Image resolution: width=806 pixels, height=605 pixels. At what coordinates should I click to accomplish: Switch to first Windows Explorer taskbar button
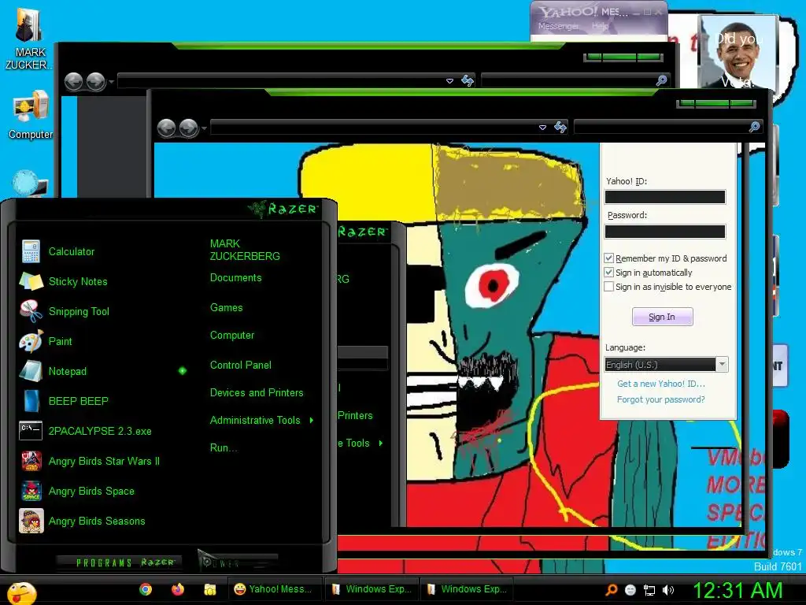[x=372, y=589]
